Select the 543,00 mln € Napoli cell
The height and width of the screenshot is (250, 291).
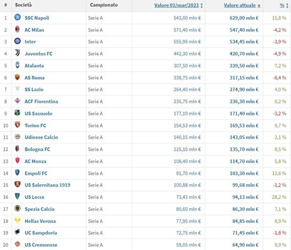(x=187, y=18)
